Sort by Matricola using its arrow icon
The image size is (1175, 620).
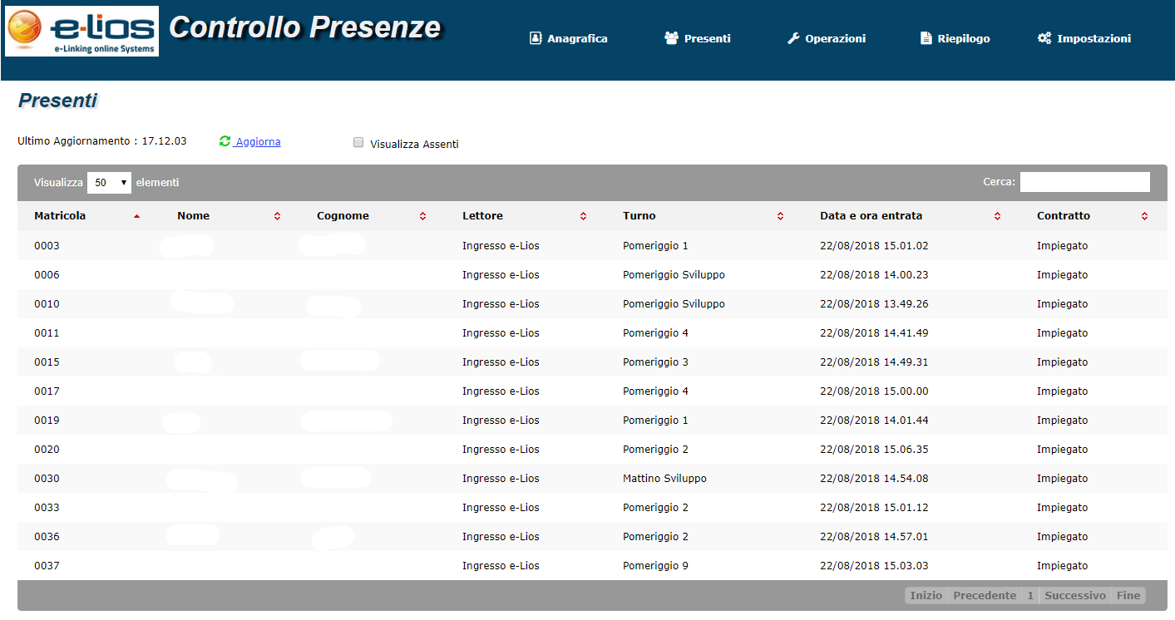(136, 216)
